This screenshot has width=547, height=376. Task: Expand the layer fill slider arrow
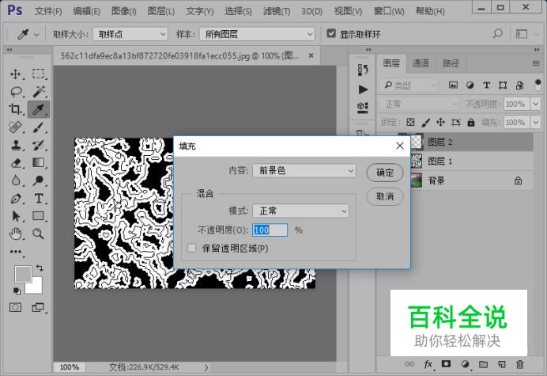(535, 123)
